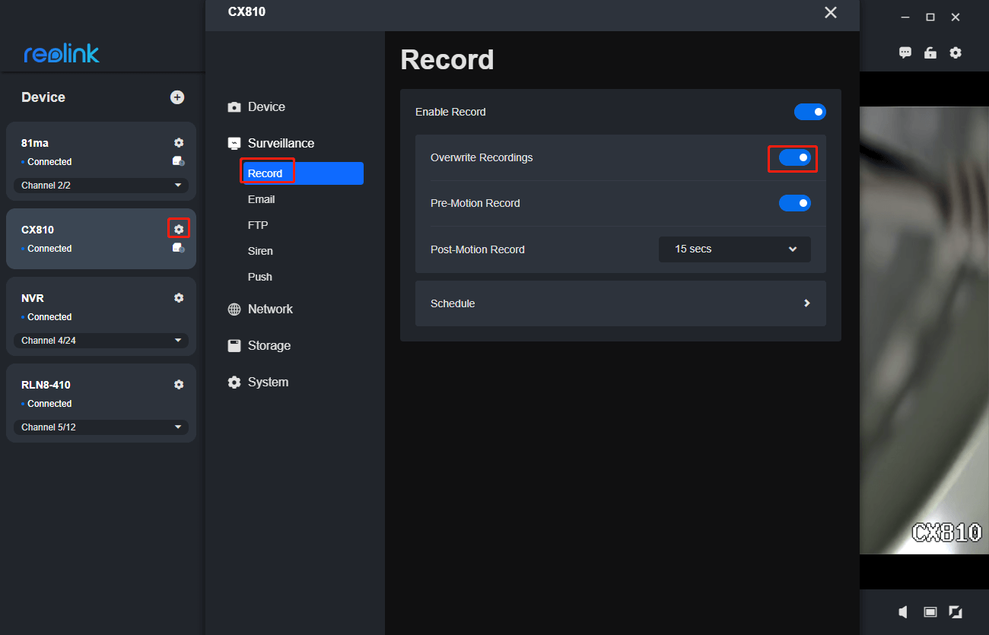
Task: Toggle the Overwrite Recordings switch
Action: click(795, 157)
